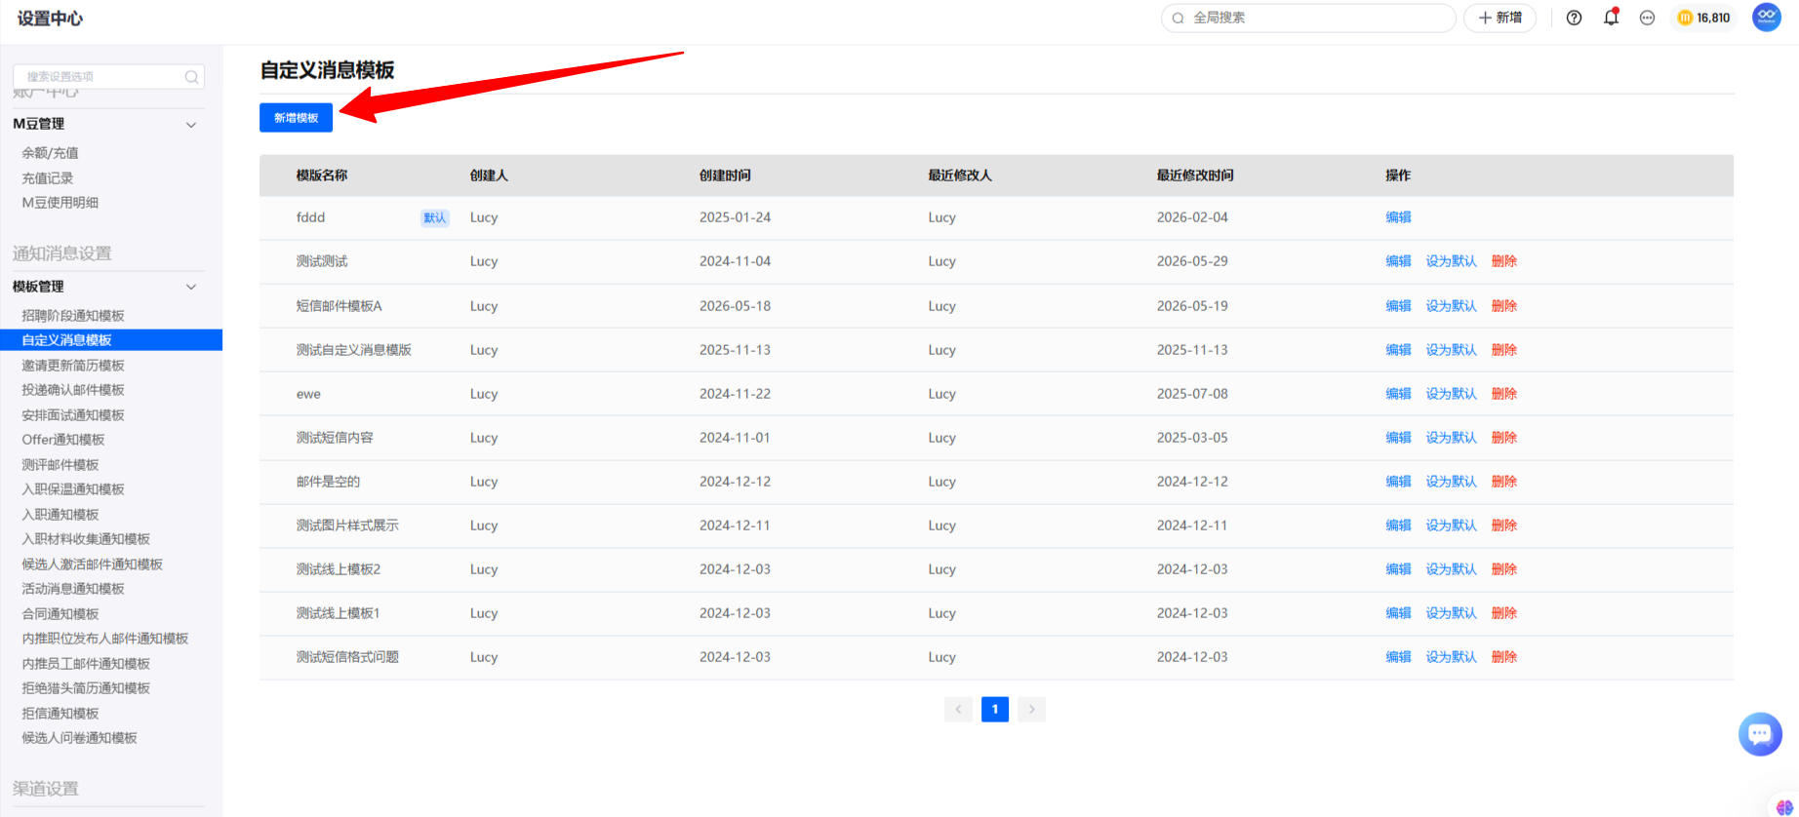Click the 最近修改时间 column header

[1195, 175]
